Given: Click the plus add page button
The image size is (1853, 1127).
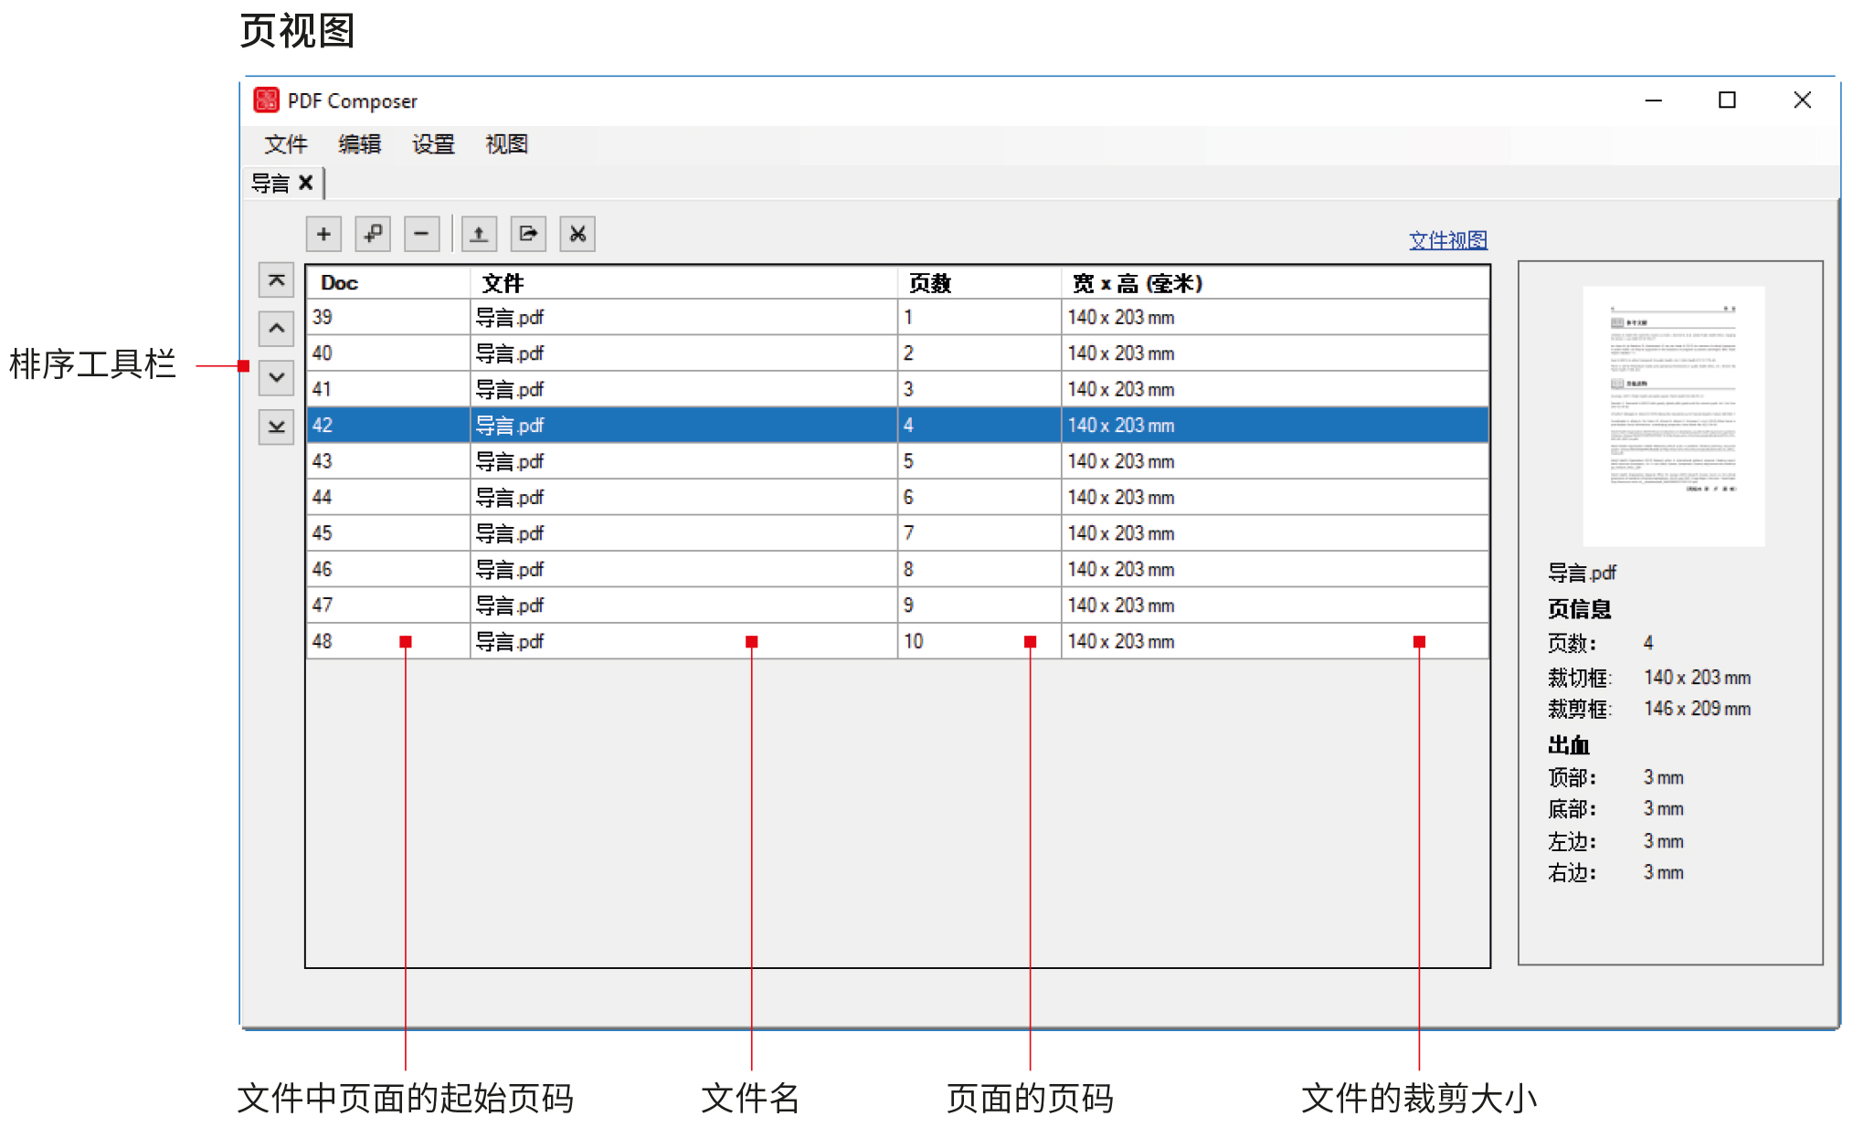Looking at the screenshot, I should [x=323, y=235].
